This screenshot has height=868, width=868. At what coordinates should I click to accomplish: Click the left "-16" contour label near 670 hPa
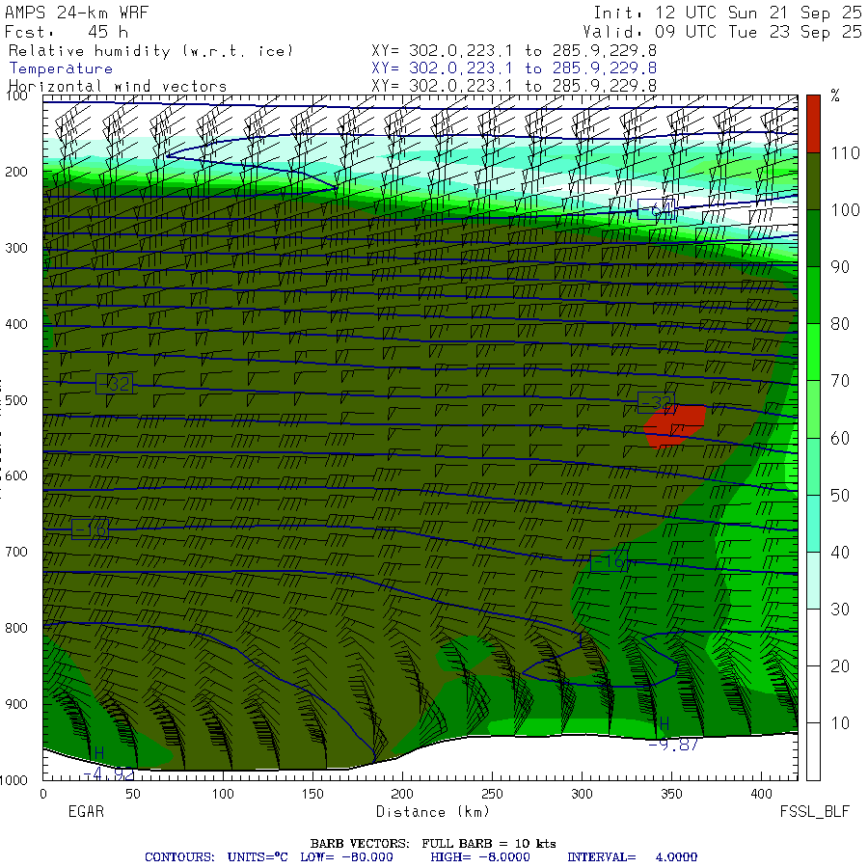tap(91, 529)
